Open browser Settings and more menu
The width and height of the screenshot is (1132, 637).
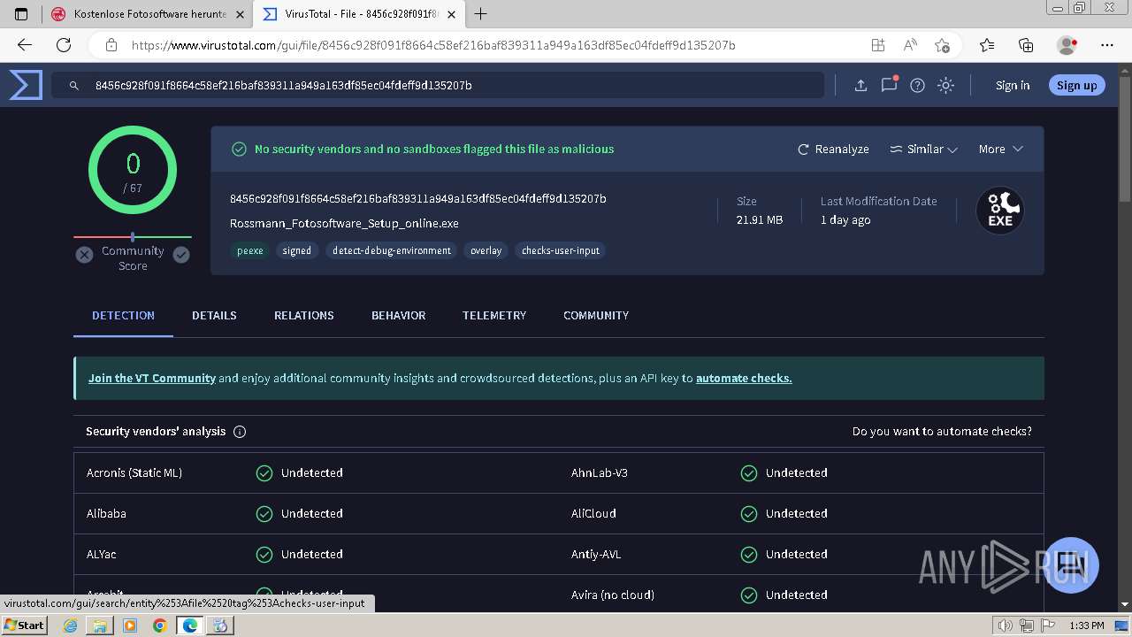click(x=1107, y=45)
